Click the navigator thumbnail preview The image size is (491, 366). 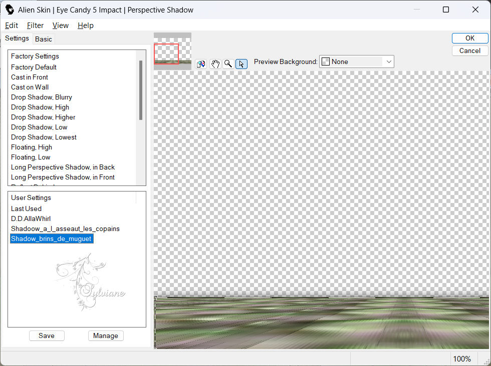click(172, 51)
